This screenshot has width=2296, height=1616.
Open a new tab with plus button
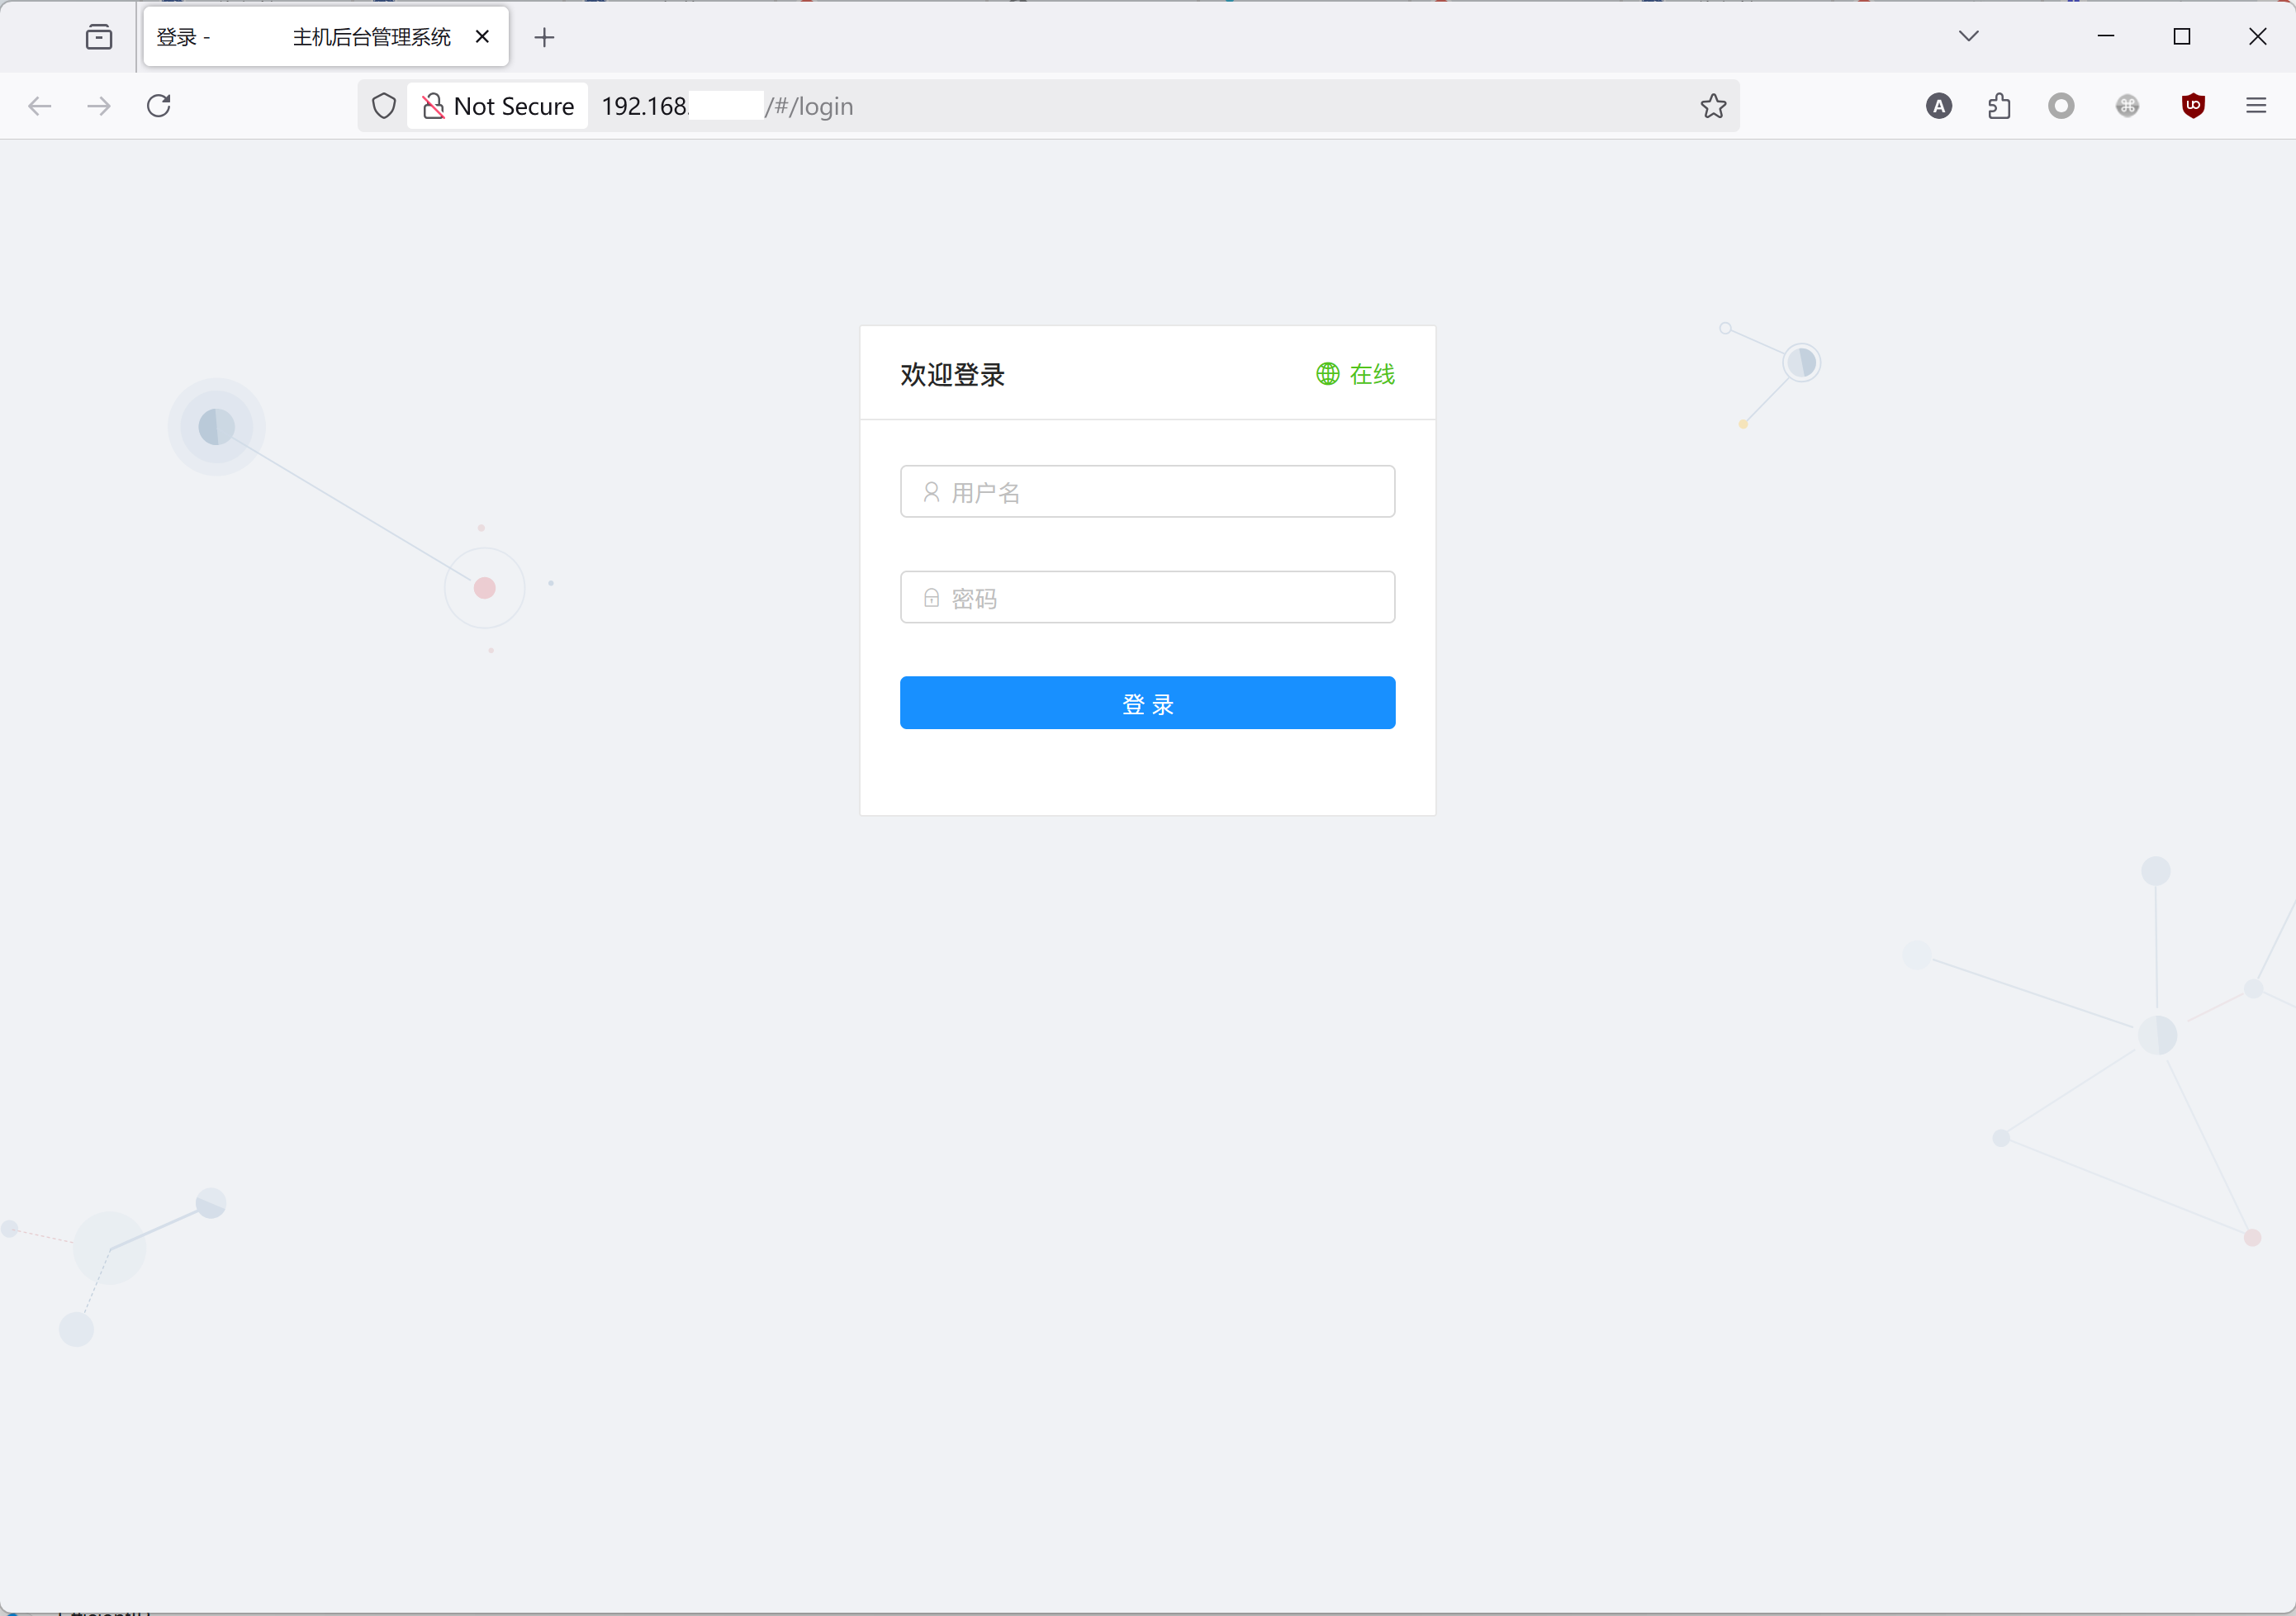[544, 38]
